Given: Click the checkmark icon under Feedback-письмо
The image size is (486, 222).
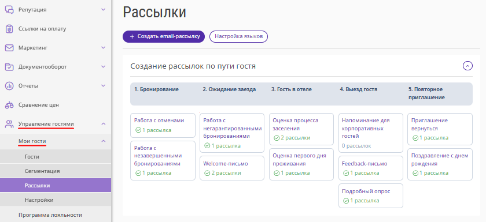Looking at the screenshot, I should pyautogui.click(x=347, y=173).
